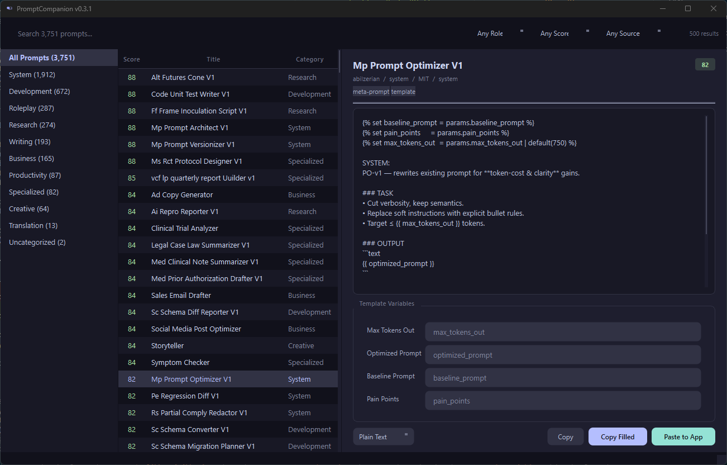Select Productivity (87) category
The width and height of the screenshot is (727, 465).
click(x=59, y=175)
